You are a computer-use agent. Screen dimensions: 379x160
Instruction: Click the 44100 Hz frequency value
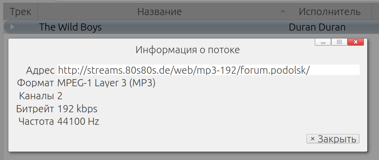78,121
